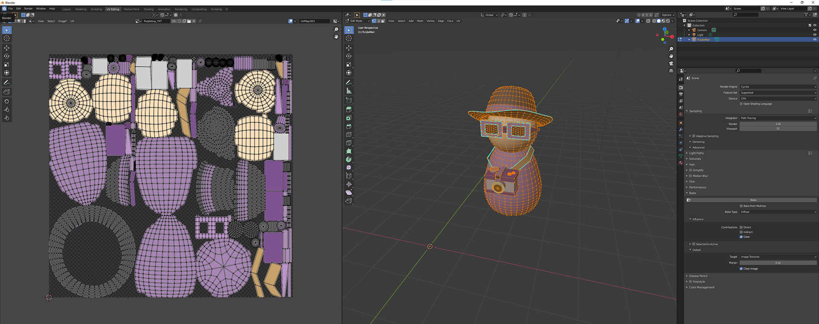Enable Adaptive Sampling checkbox
This screenshot has height=324, width=819.
click(x=694, y=136)
